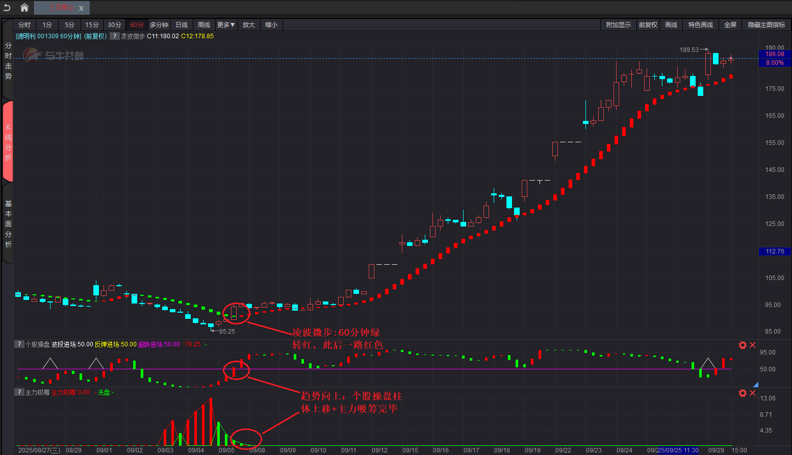Image resolution: width=792 pixels, height=455 pixels.
Task: Open help for 个股操盘 indicator
Action: pos(19,344)
